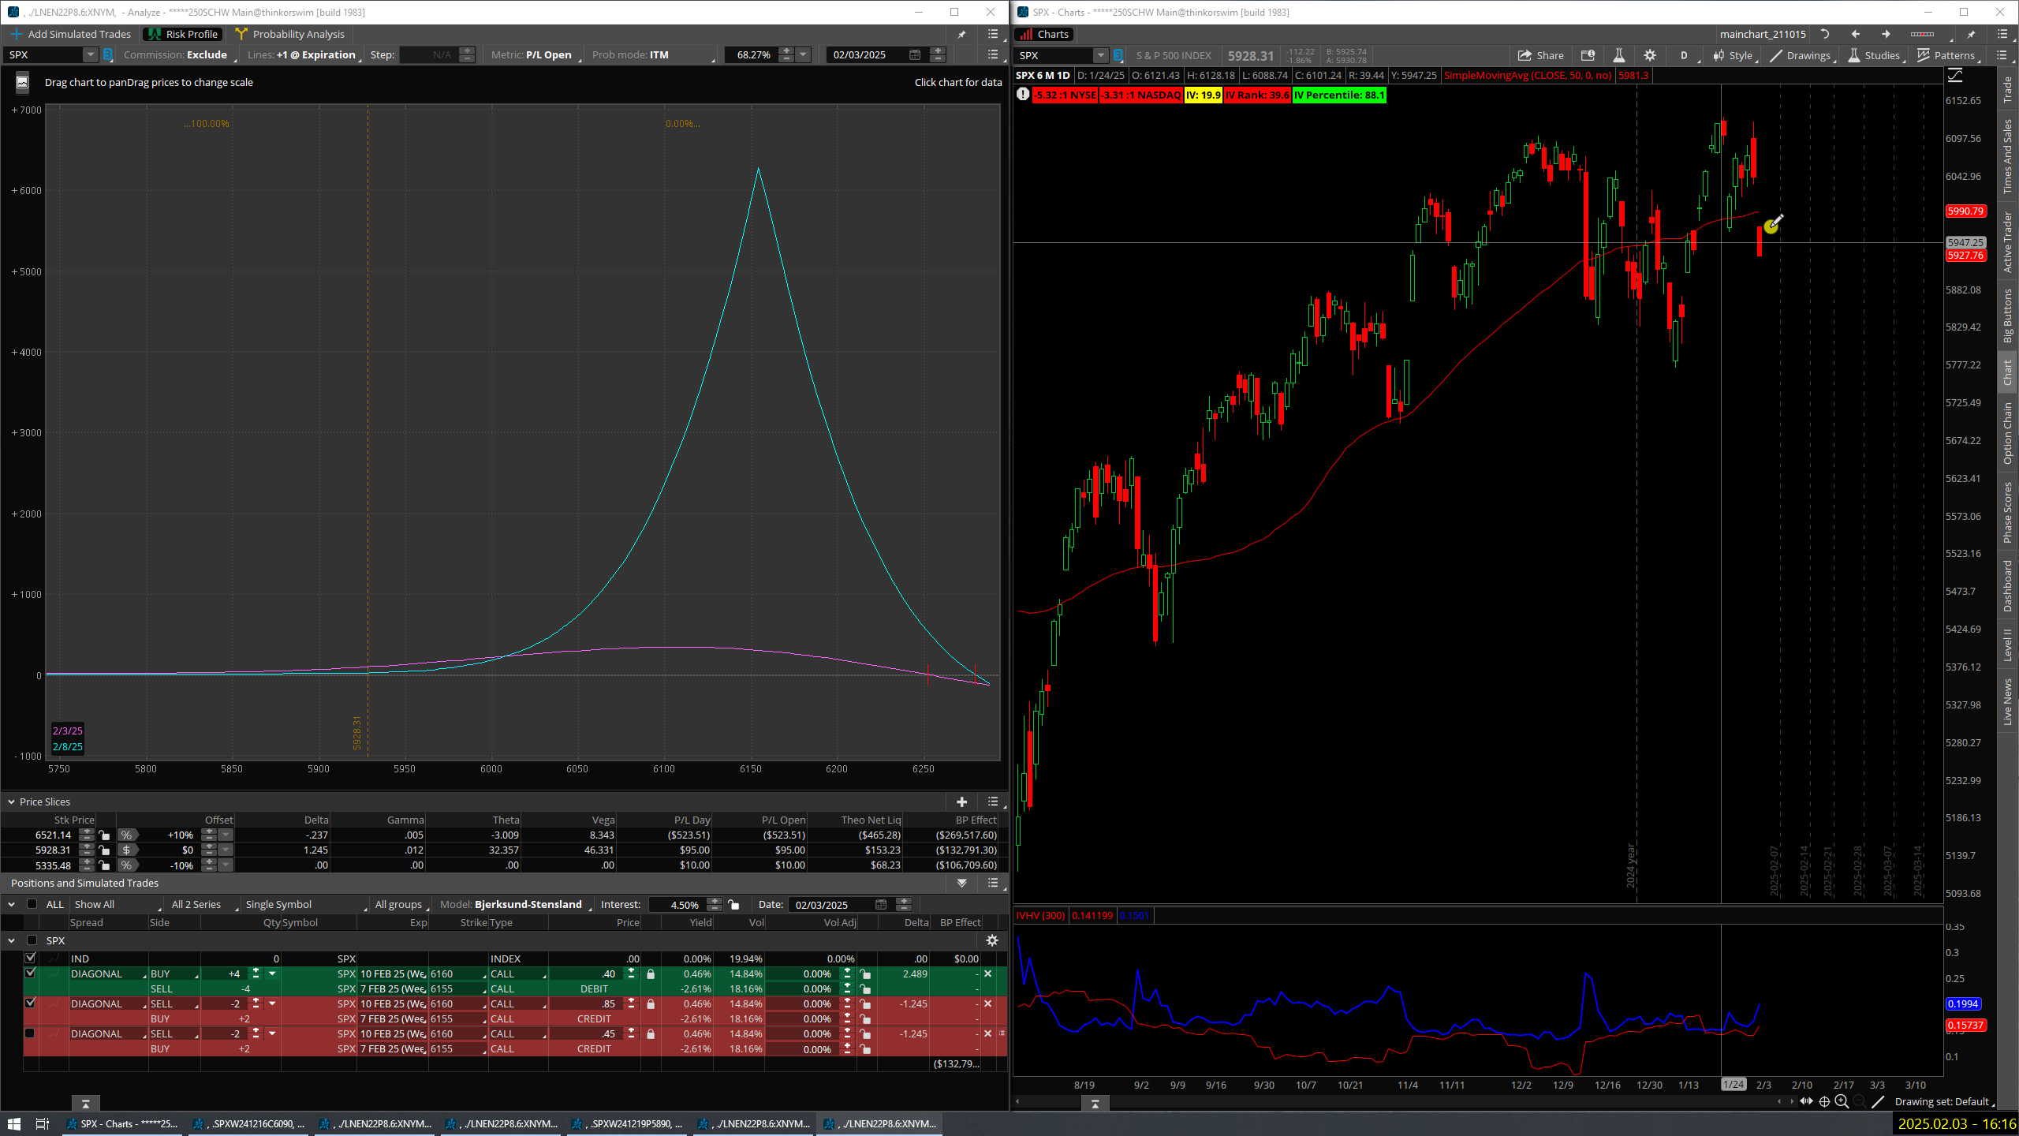Click the revert chart arrow icon
This screenshot has width=2019, height=1136.
[x=1825, y=34]
